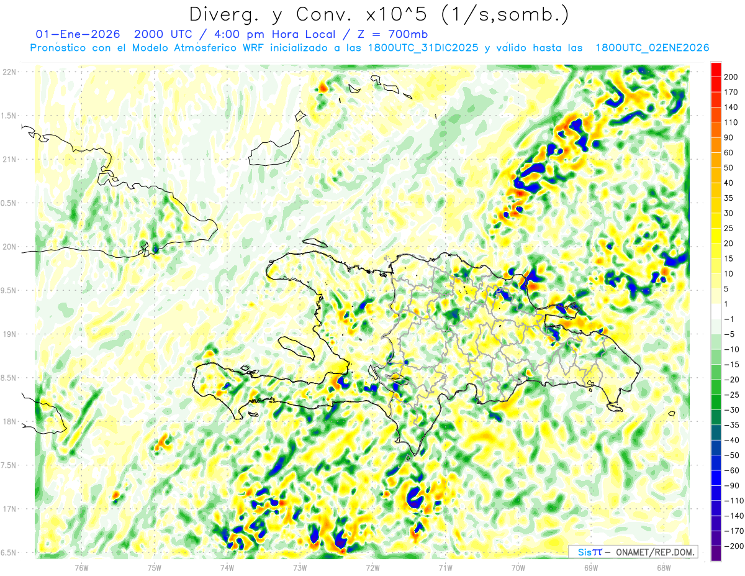Screen dimensions: 745x576
Task: Click the "Z = 700mb" level text
Action: tap(394, 34)
